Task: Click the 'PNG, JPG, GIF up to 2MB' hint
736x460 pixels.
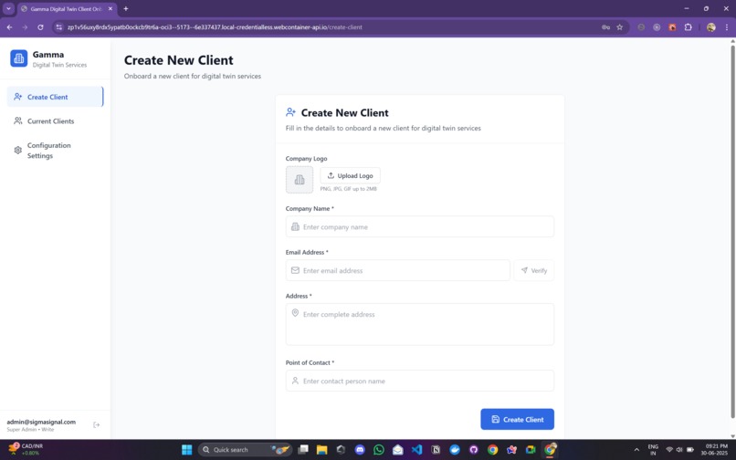Action: click(348, 189)
